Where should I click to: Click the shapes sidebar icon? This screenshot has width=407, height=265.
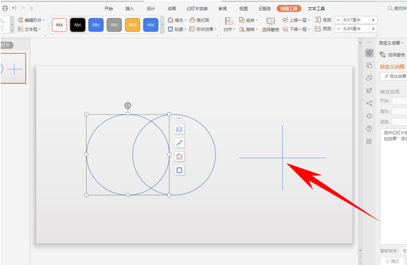pos(369,78)
